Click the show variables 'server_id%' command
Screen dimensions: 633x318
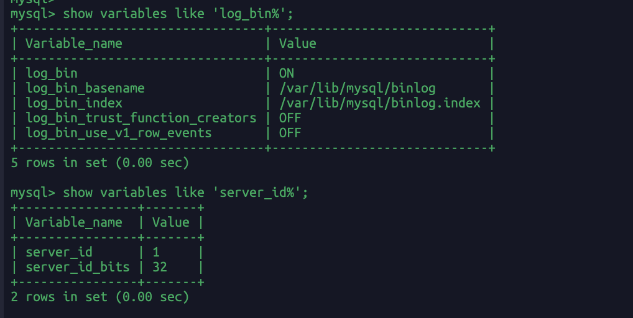tap(185, 193)
